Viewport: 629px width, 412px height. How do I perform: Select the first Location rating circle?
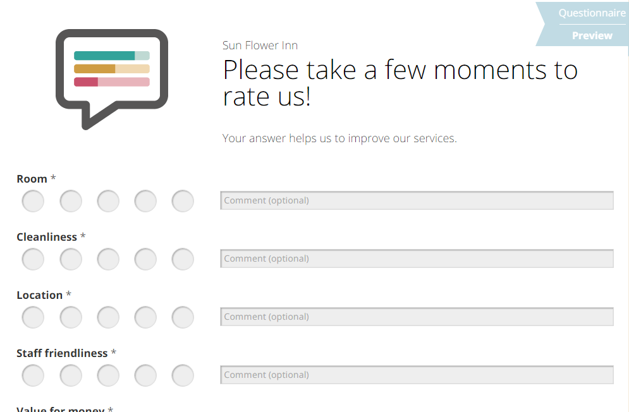pos(33,317)
